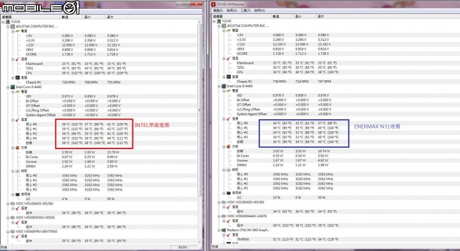The width and height of the screenshot is (460, 251).
Task: Collapse the WDC WD5003FZEX drive node
Action: [x=8, y=218]
